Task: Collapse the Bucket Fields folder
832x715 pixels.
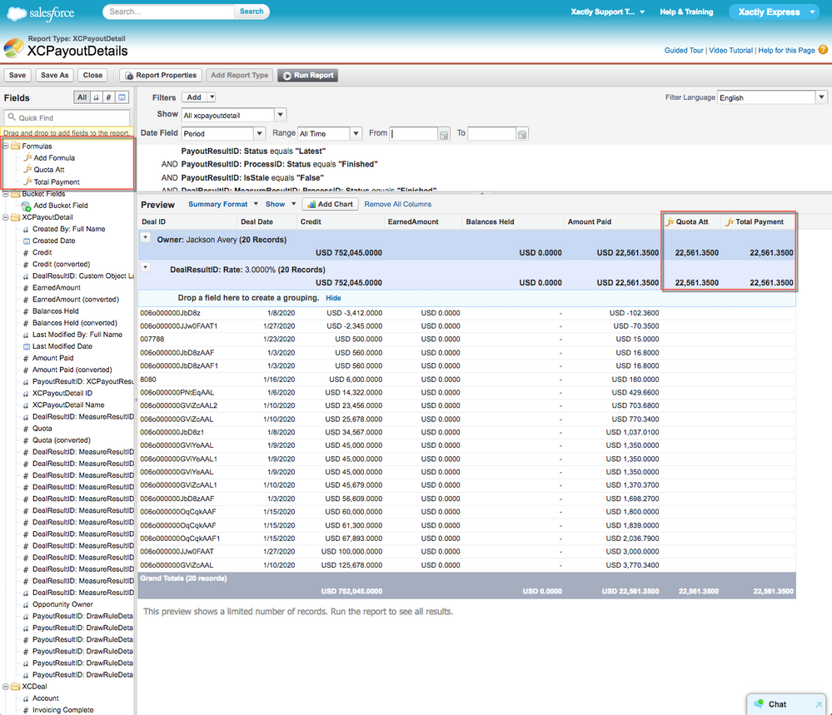Action: (x=5, y=194)
